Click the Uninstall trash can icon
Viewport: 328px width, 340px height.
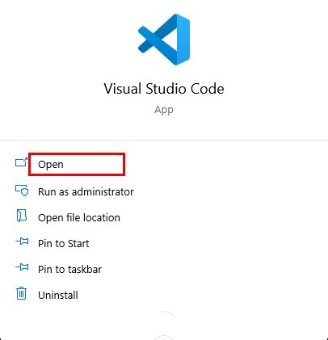(x=22, y=293)
